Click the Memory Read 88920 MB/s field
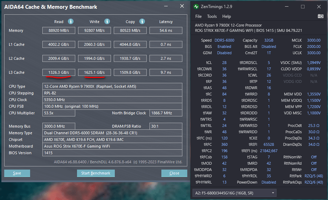The height and width of the screenshot is (200, 328). pyautogui.click(x=59, y=30)
